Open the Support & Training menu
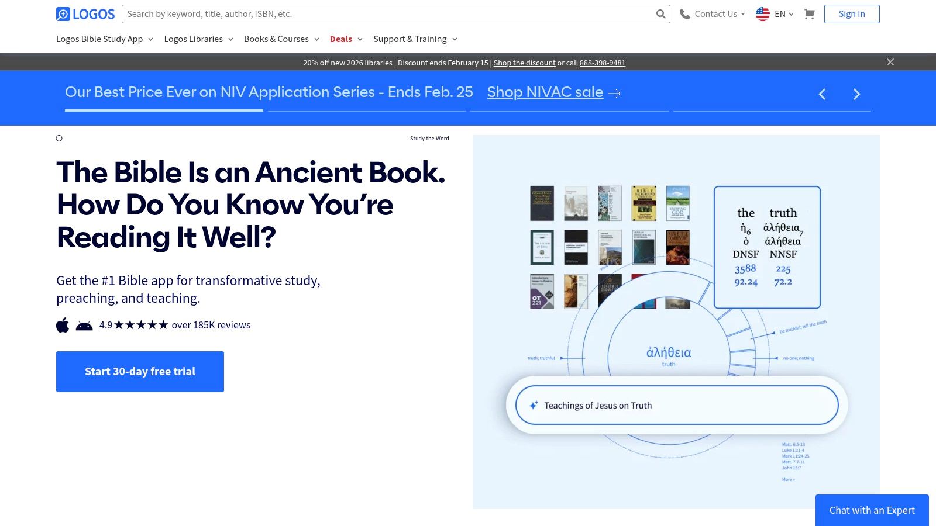This screenshot has width=936, height=526. [x=414, y=39]
